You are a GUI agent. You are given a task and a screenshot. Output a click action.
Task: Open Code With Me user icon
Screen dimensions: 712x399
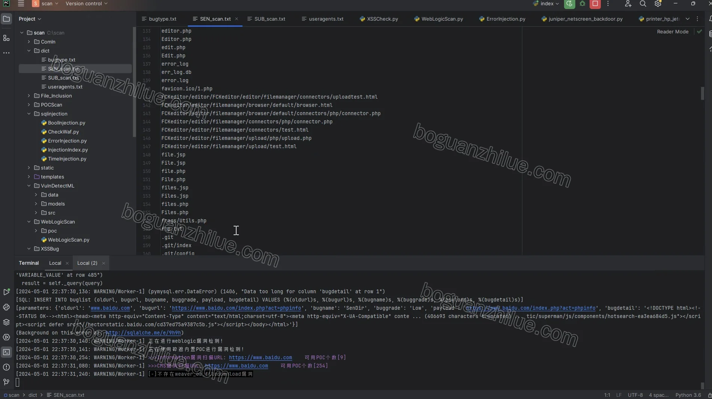(x=628, y=4)
